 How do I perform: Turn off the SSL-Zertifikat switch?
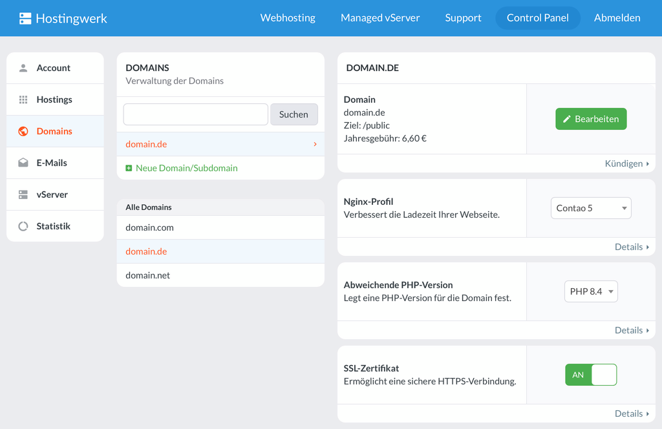point(591,375)
